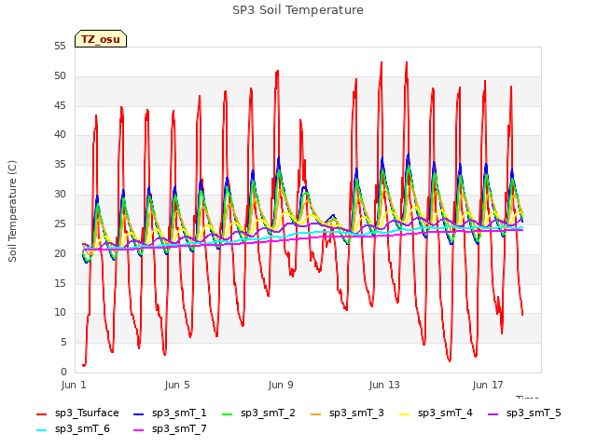
Task: Toggle the sp3_smT_1 legend entry
Action: 170,413
